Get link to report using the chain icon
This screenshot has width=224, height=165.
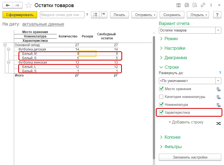point(203,5)
